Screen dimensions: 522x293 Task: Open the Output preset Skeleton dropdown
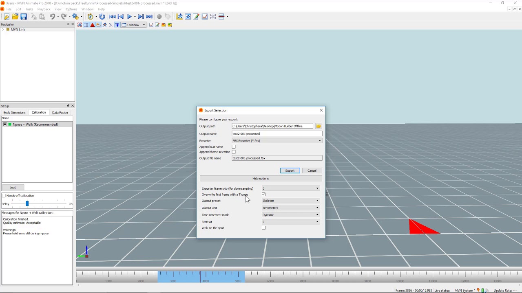pos(291,201)
